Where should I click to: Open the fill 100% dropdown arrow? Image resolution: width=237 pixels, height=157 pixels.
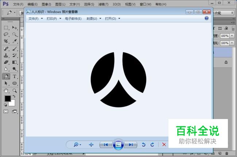pos(232,43)
